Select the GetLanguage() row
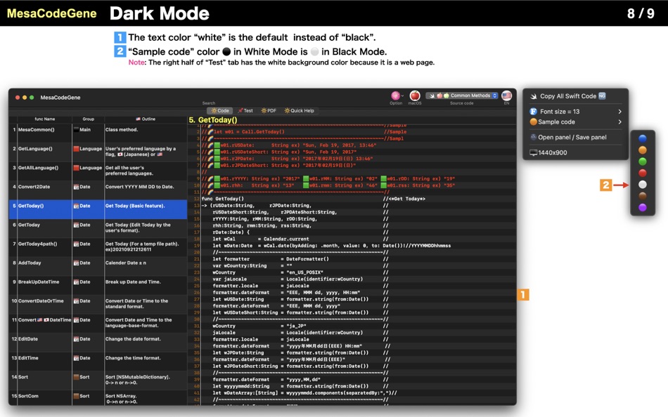 pos(98,152)
